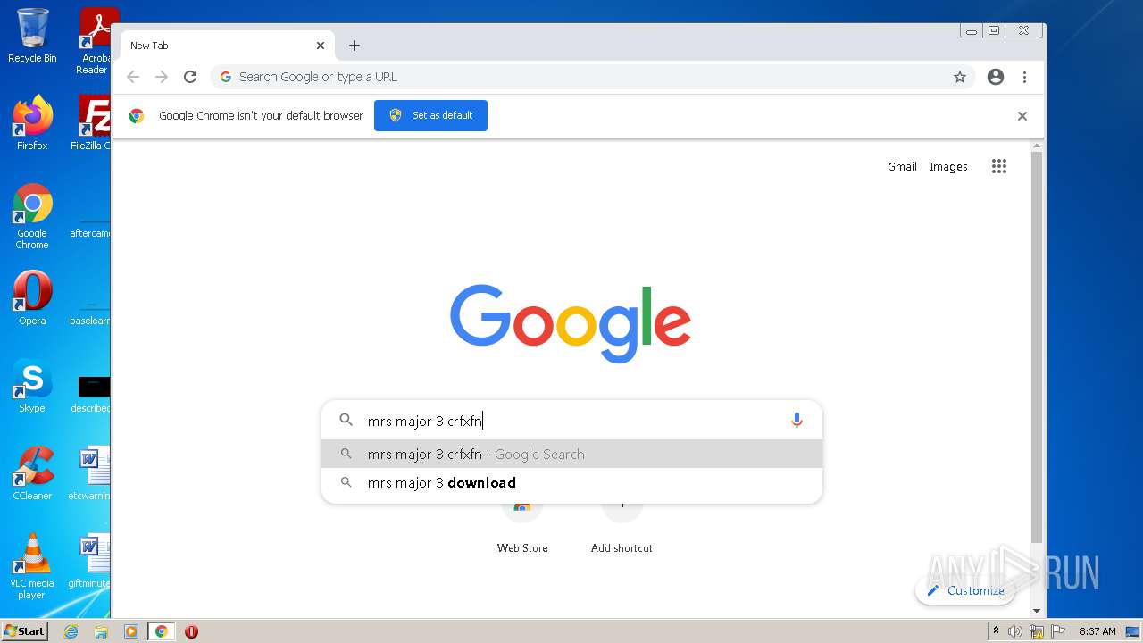Click the Google search box text

point(425,421)
